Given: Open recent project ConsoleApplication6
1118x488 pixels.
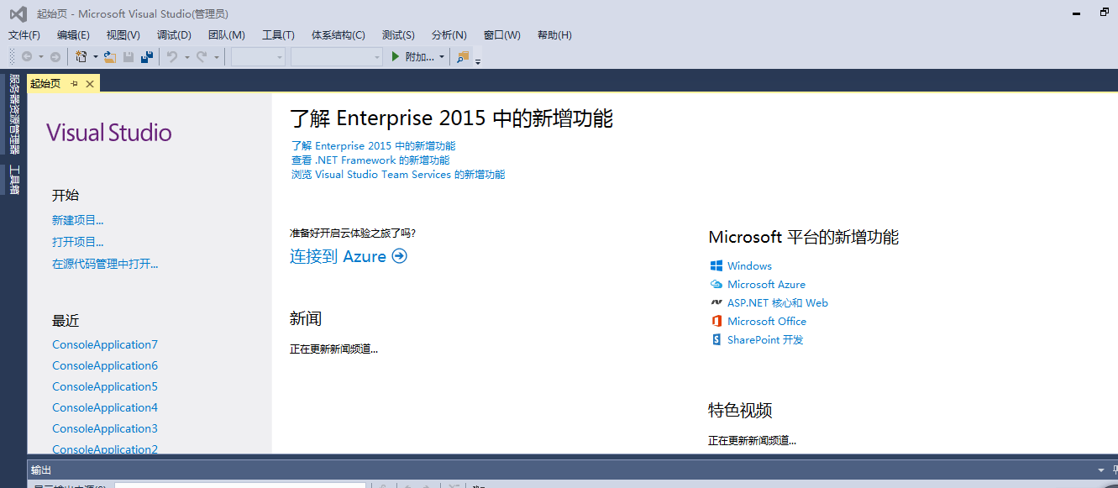Looking at the screenshot, I should (x=105, y=365).
